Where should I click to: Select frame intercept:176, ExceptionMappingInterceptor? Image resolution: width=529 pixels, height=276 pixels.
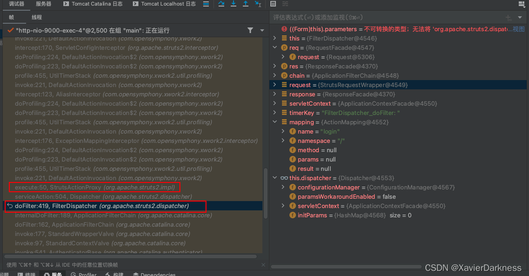133,141
